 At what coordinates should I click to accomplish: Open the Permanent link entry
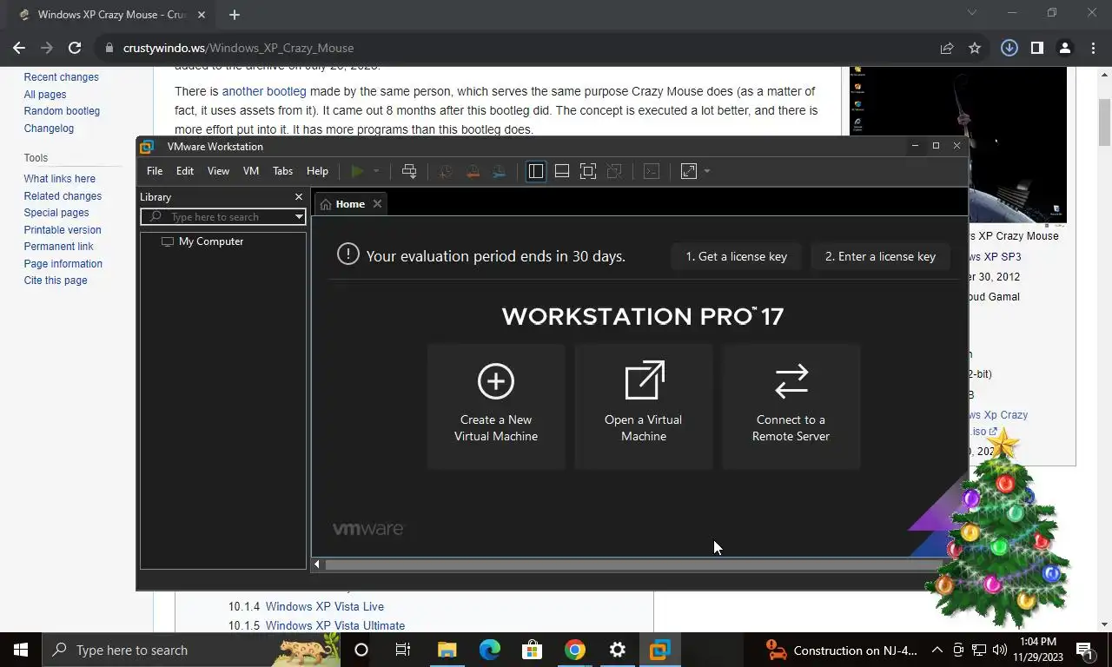tap(59, 247)
